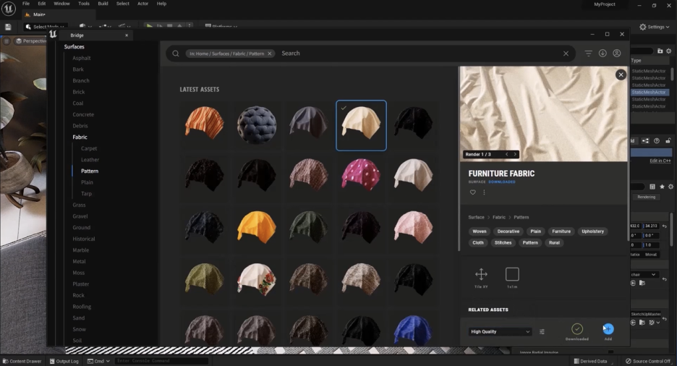Click the Perspective viewport button
This screenshot has height=366, width=677.
click(31, 41)
